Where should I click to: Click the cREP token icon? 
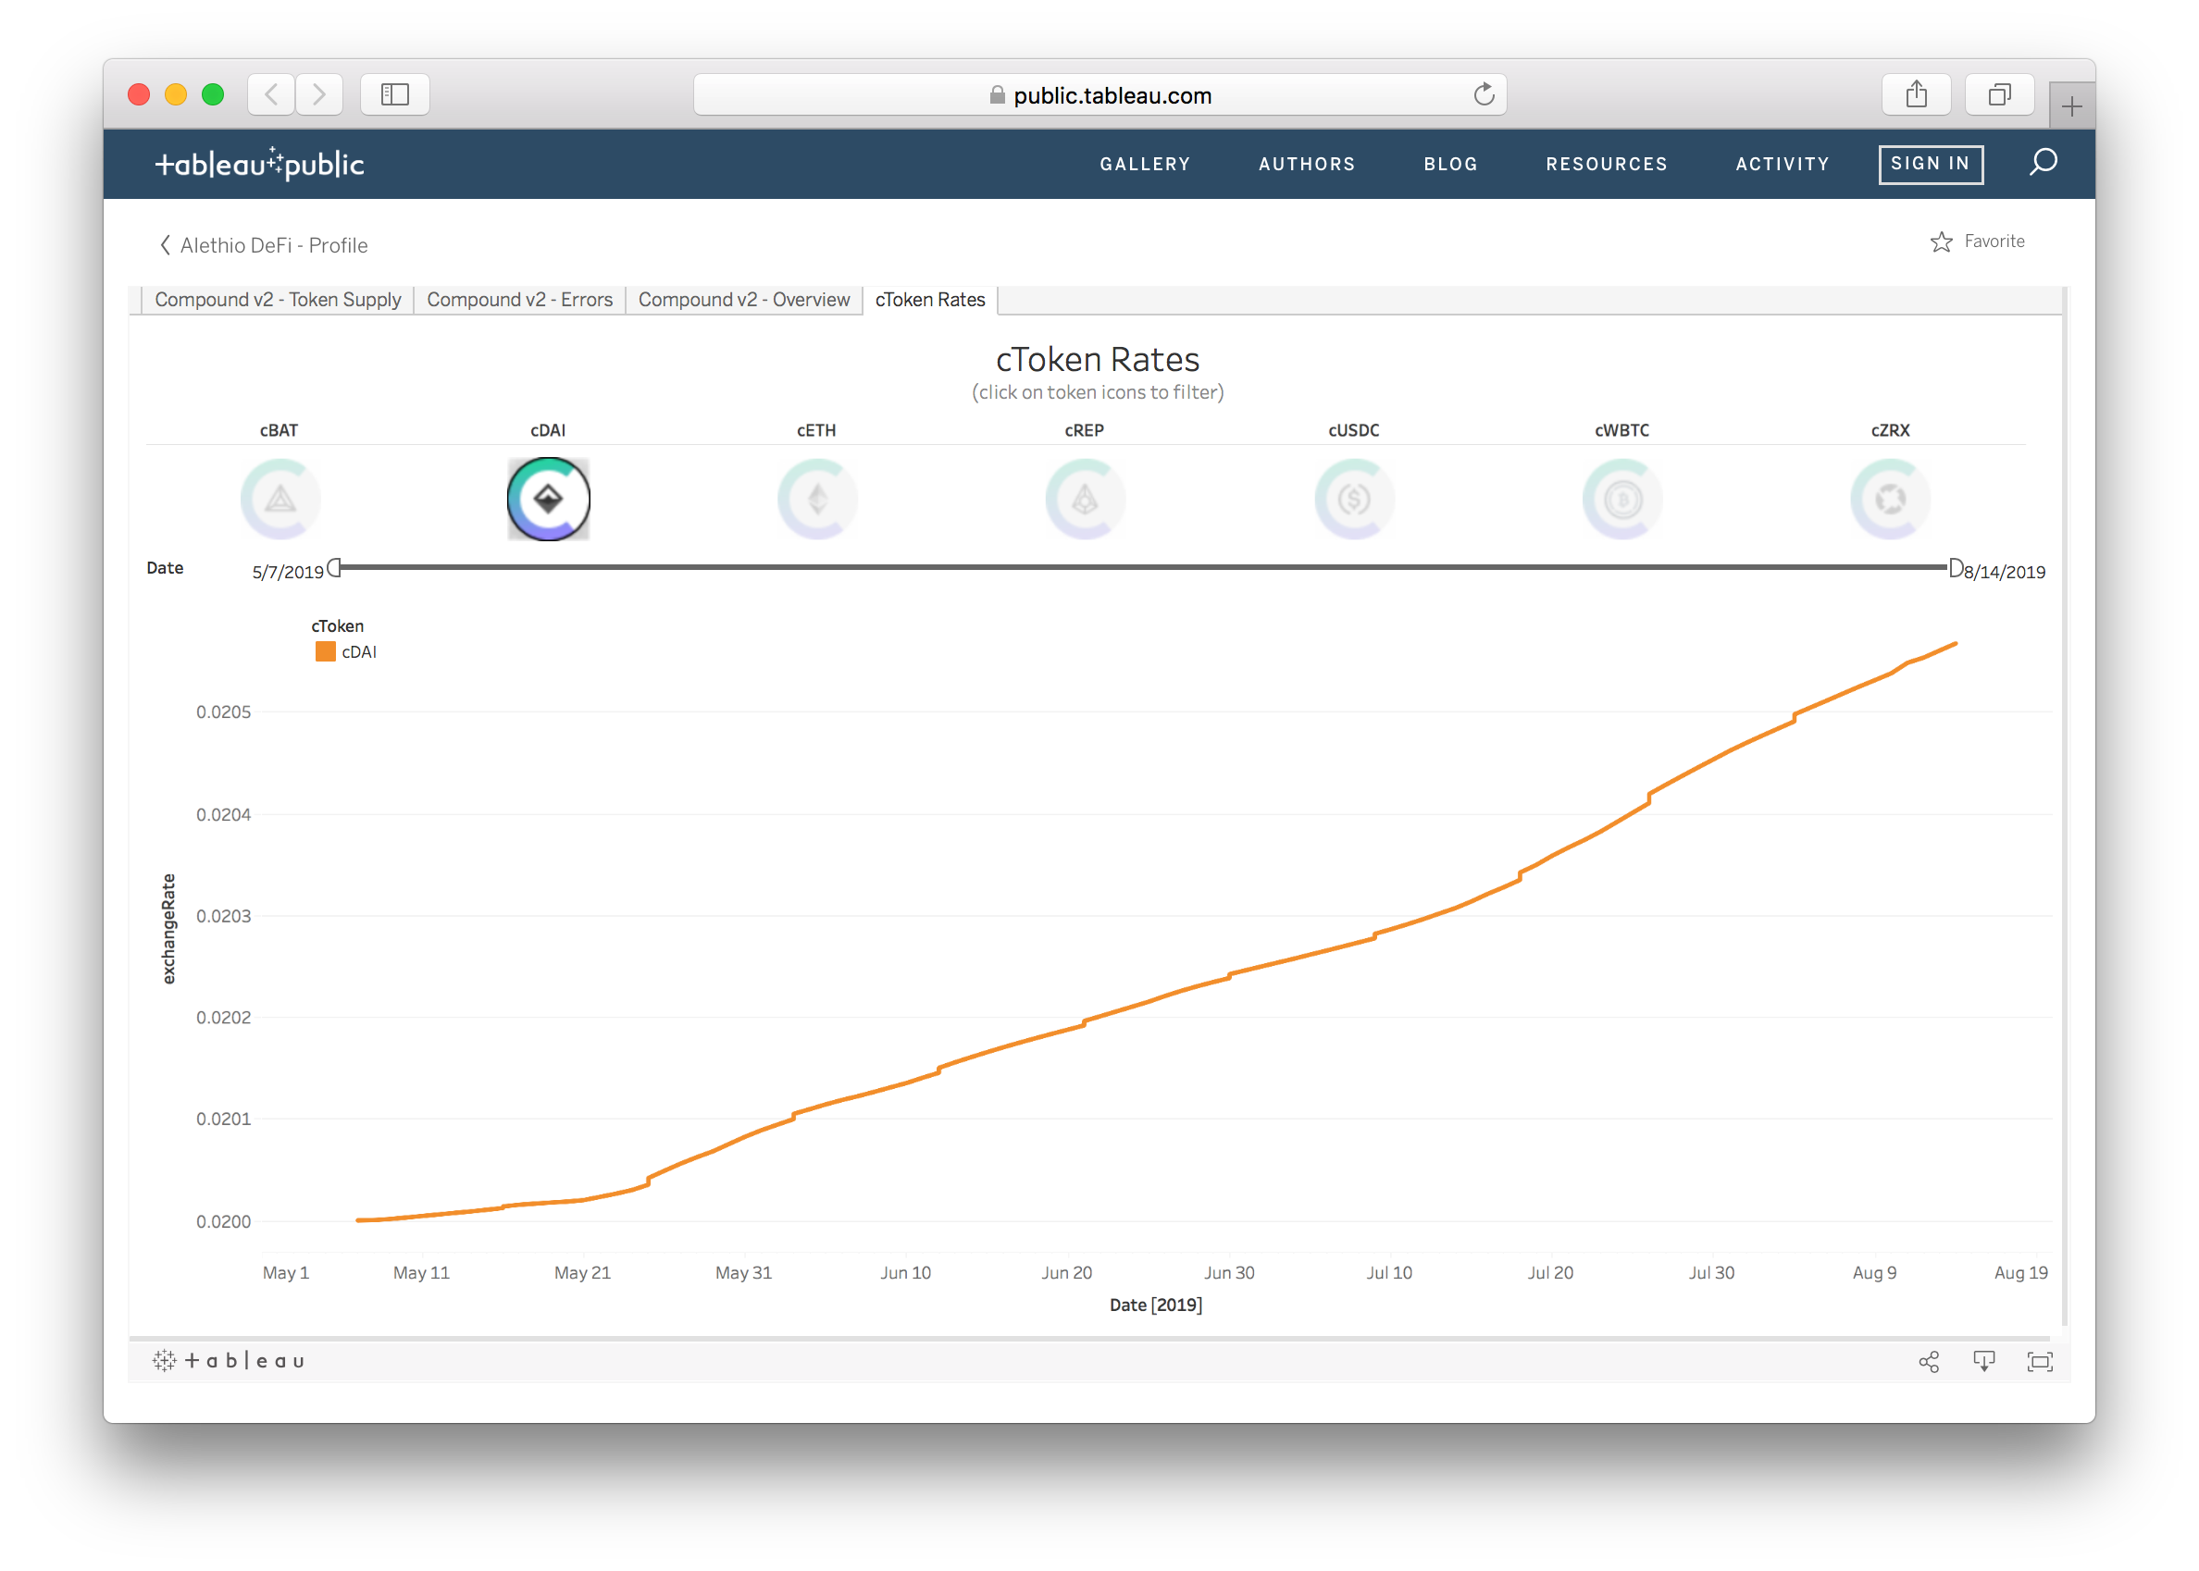[1086, 500]
